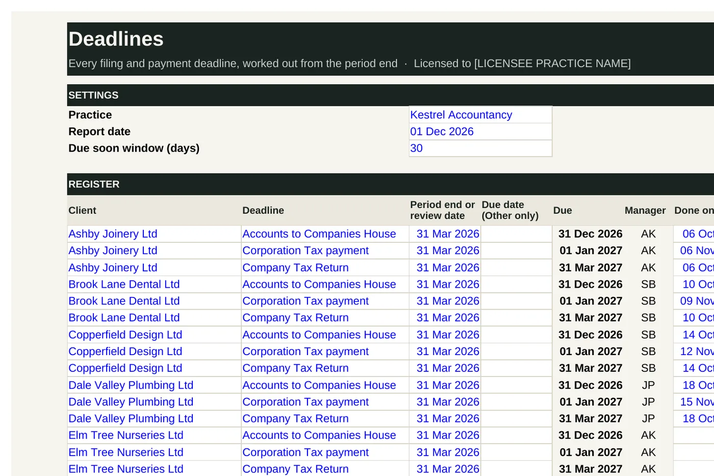The image size is (714, 476).
Task: Select the Report date cell 01 Dec 2026
Action: [x=480, y=132]
